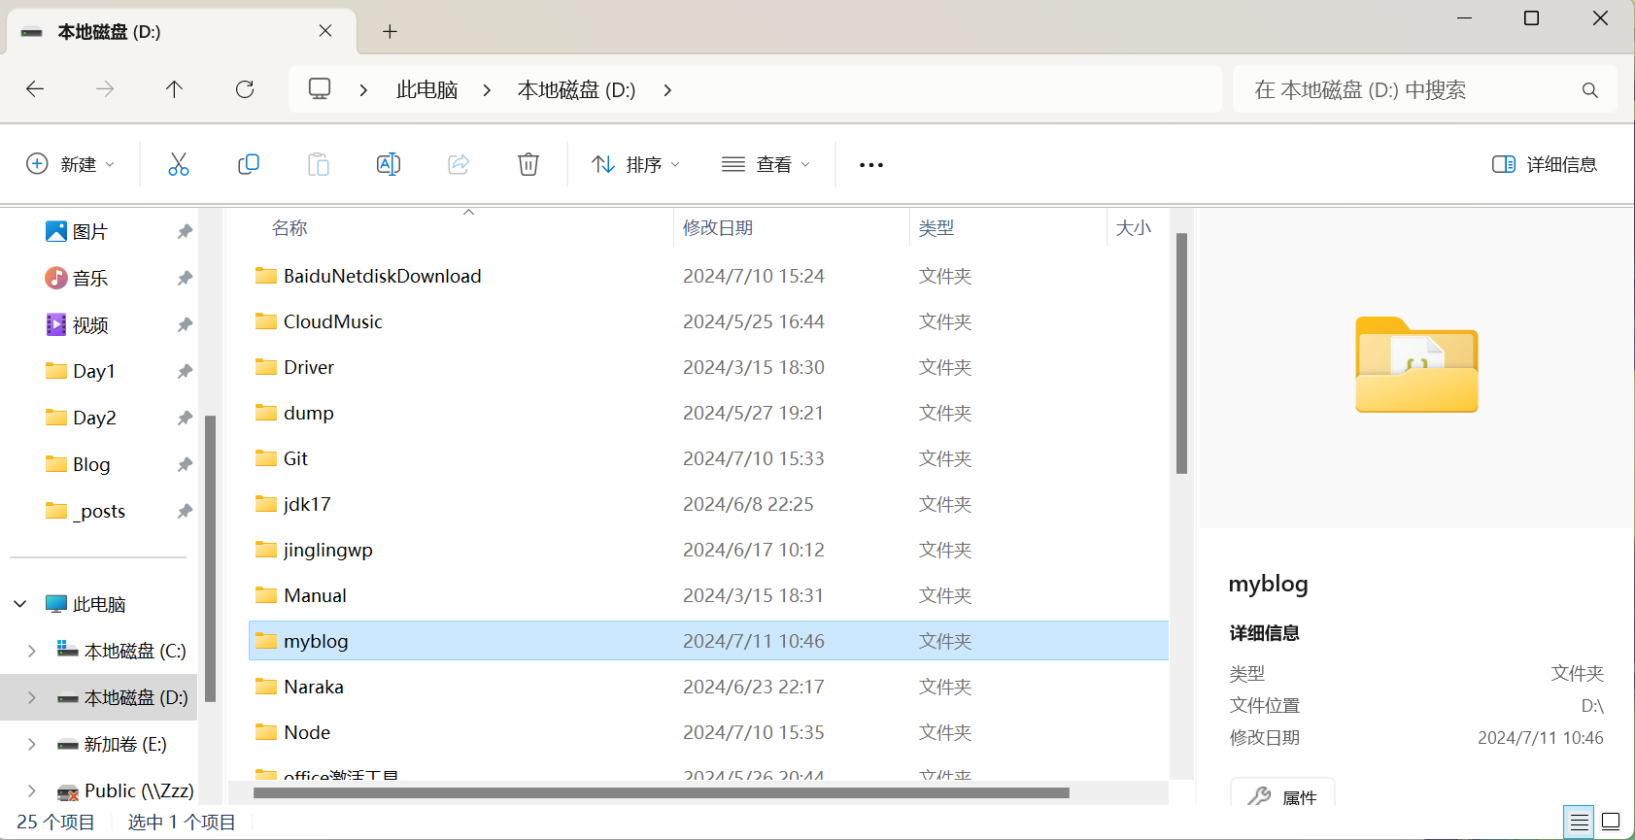Toggle the 详细信息 details pane
The height and width of the screenshot is (840, 1635).
point(1545,164)
